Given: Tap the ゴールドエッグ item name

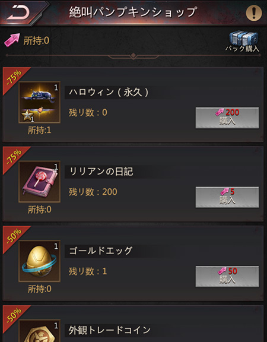Looking at the screenshot, I should [101, 251].
